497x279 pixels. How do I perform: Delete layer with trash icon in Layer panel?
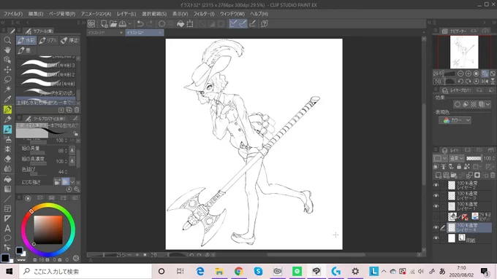click(492, 175)
